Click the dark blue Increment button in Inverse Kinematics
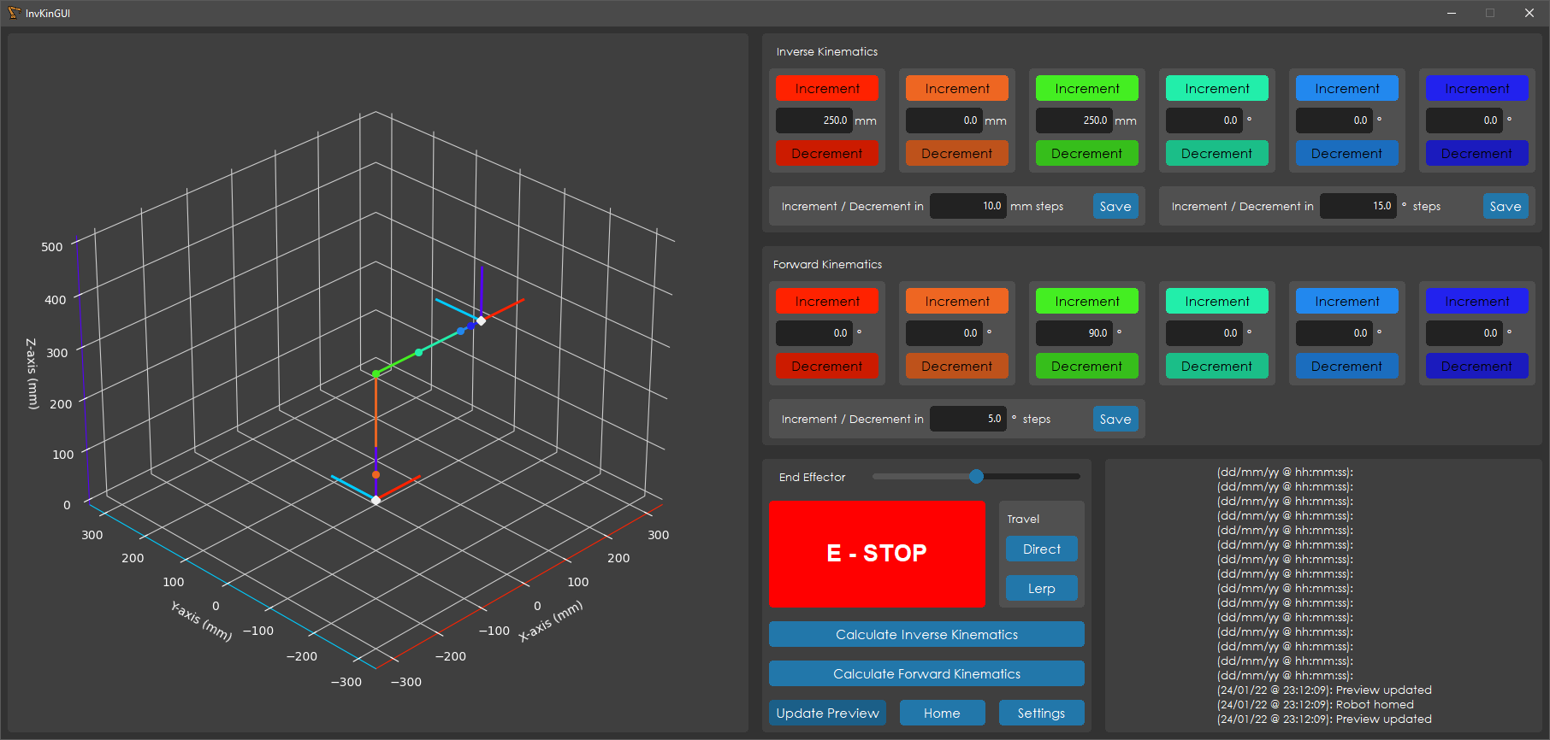 1476,88
